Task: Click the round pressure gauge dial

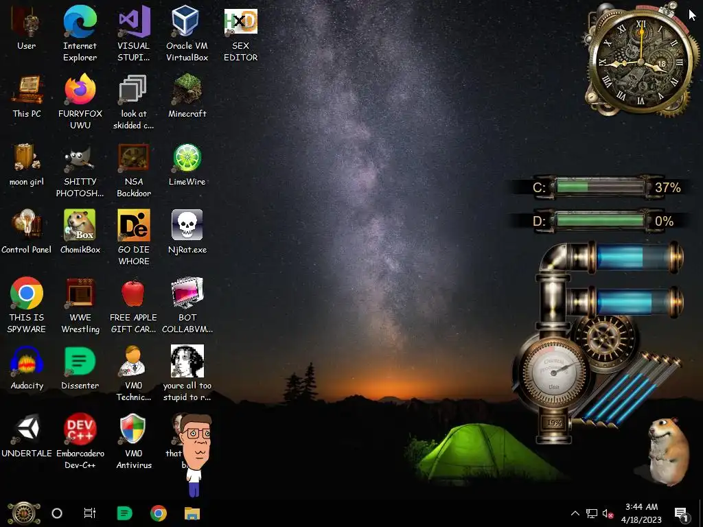Action: [554, 372]
